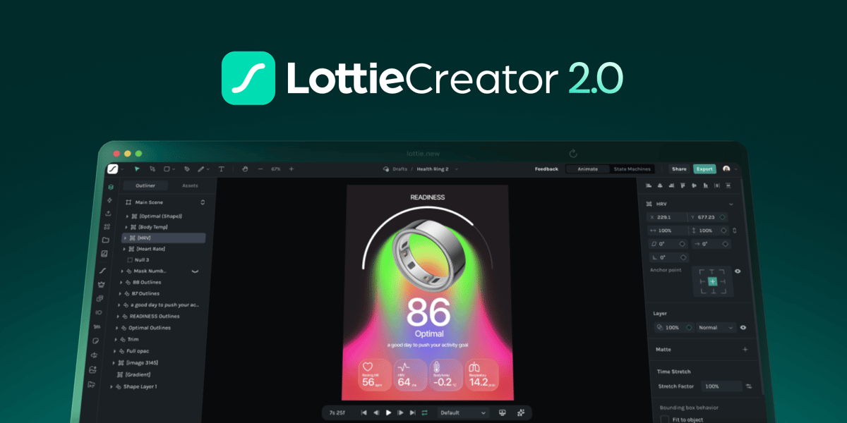
Task: Open the folder sidebar icon
Action: [106, 240]
